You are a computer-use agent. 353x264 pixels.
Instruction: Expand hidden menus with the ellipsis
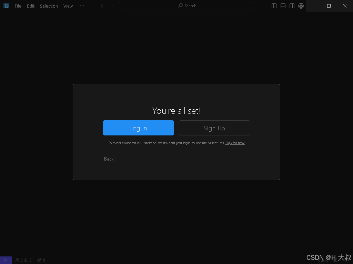pyautogui.click(x=82, y=6)
